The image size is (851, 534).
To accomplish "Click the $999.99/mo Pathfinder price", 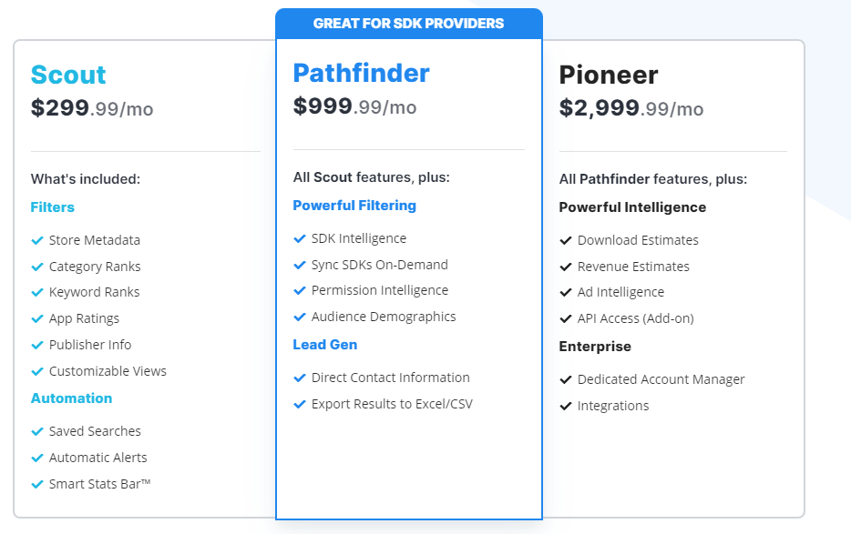I will pyautogui.click(x=354, y=106).
